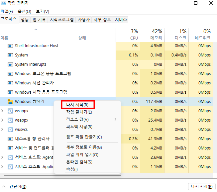This screenshot has height=192, width=217.
Task: Click the 서비스 및 컨트롤러 process icon
Action: (10, 148)
